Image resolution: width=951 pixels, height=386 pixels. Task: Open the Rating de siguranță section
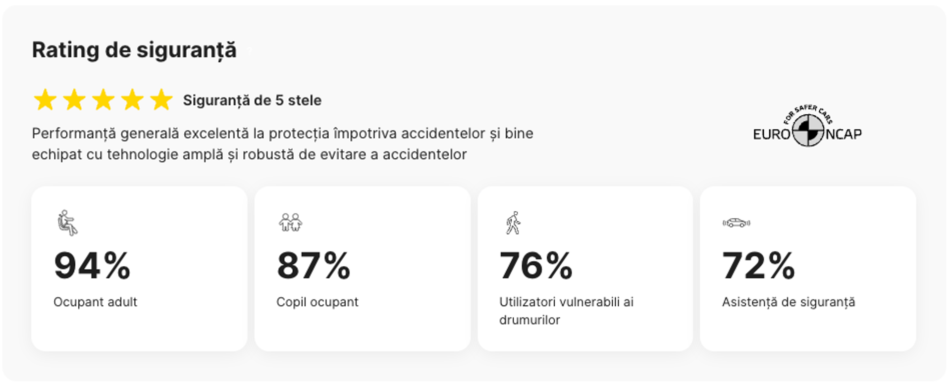pyautogui.click(x=134, y=49)
